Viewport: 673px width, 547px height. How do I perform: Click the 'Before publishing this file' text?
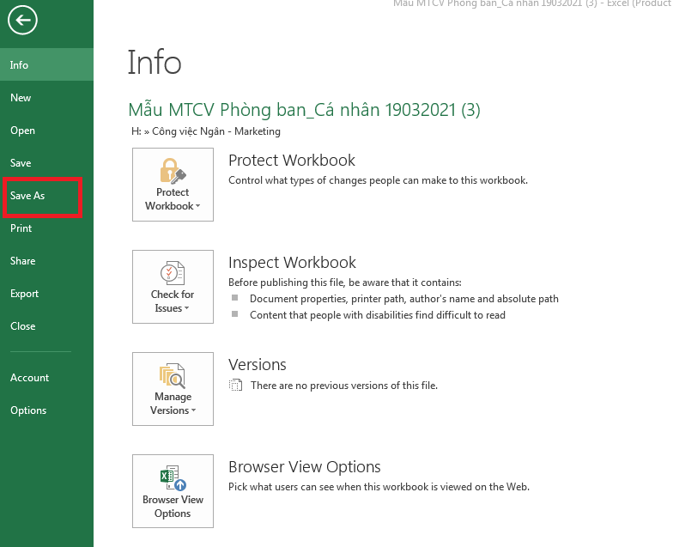pos(345,282)
